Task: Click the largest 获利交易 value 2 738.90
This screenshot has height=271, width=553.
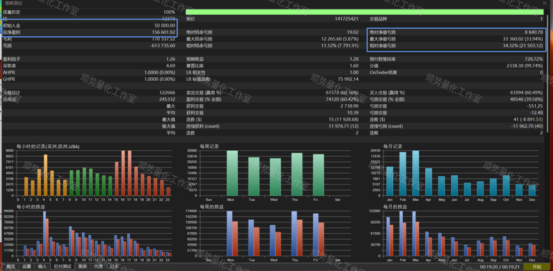Action: (x=350, y=105)
